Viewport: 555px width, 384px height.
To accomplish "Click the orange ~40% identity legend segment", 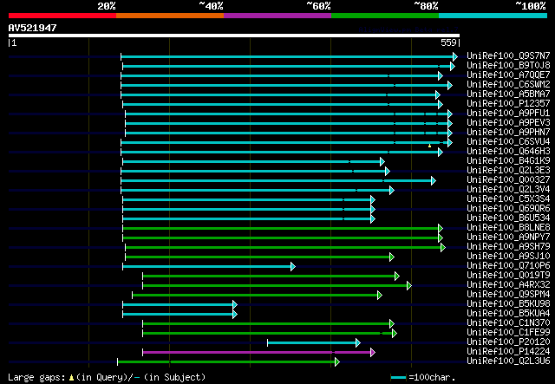I will (x=170, y=16).
